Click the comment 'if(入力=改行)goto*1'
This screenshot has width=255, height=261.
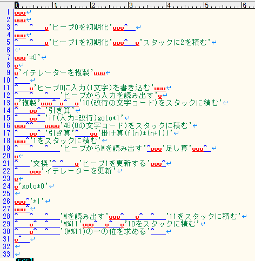pos(85,118)
